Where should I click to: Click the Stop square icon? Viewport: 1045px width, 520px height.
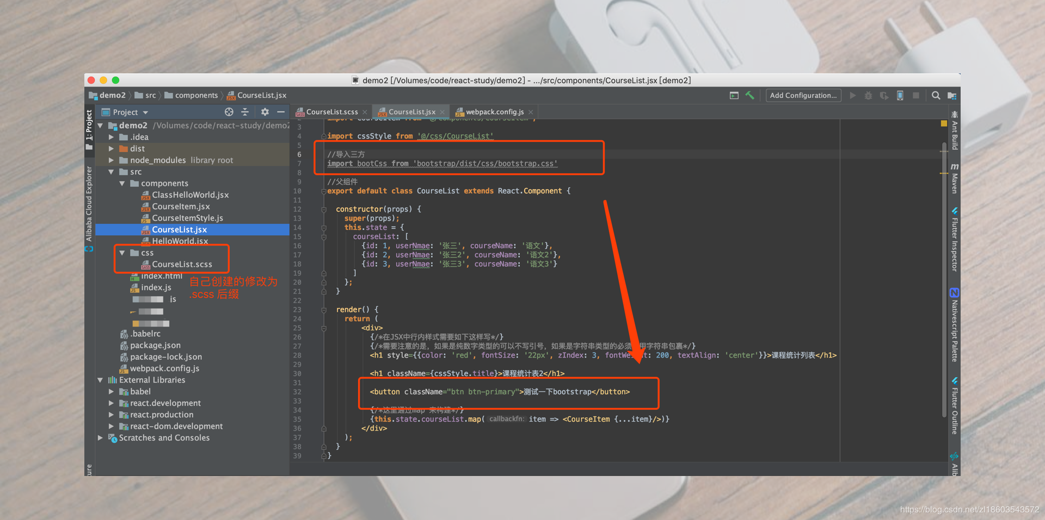pyautogui.click(x=916, y=96)
